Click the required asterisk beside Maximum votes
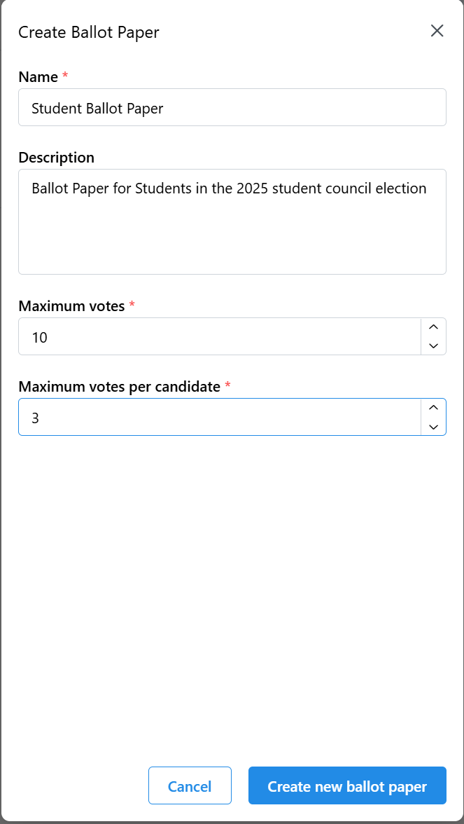The width and height of the screenshot is (464, 824). [132, 305]
